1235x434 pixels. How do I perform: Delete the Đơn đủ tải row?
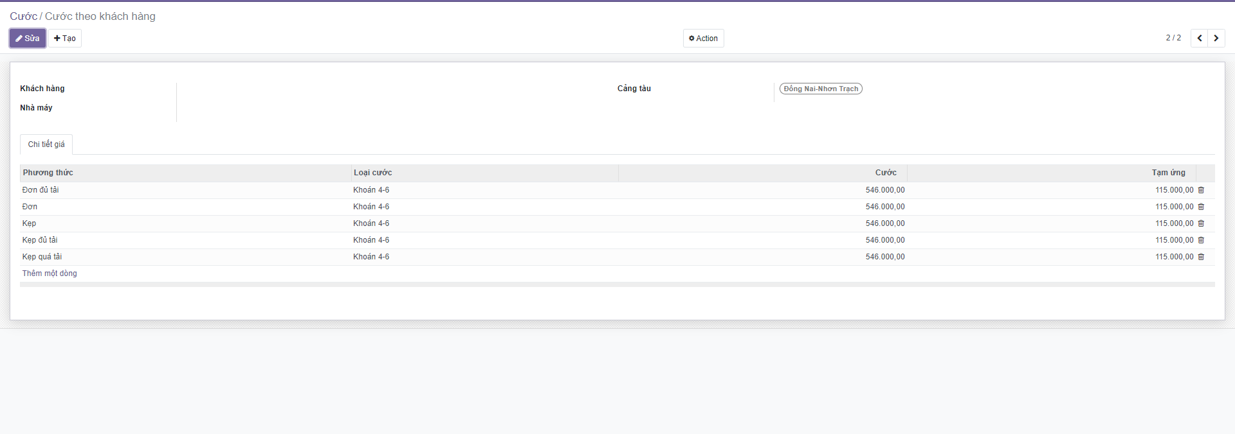click(1200, 190)
